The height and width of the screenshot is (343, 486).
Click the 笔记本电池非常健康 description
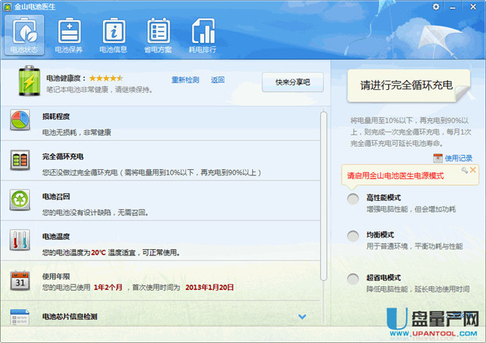coord(99,90)
